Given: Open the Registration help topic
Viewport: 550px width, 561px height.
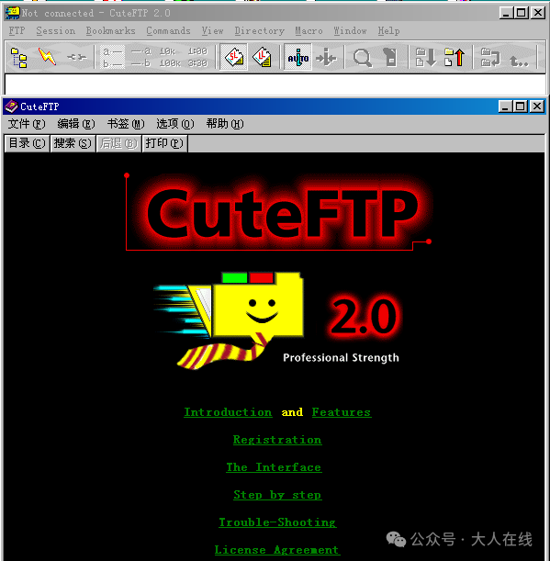Looking at the screenshot, I should point(277,440).
